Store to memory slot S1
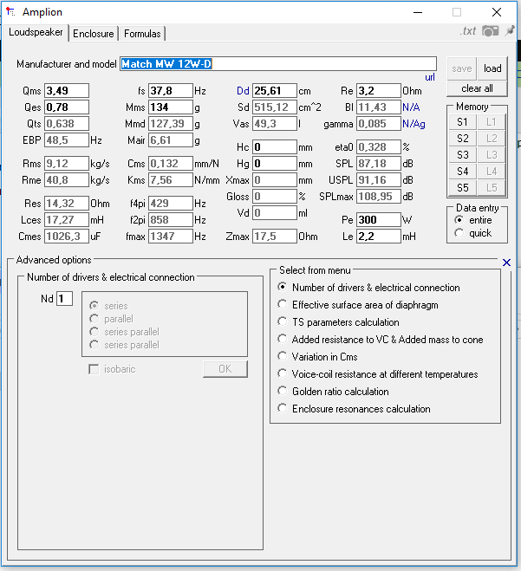The image size is (521, 571). [x=462, y=122]
